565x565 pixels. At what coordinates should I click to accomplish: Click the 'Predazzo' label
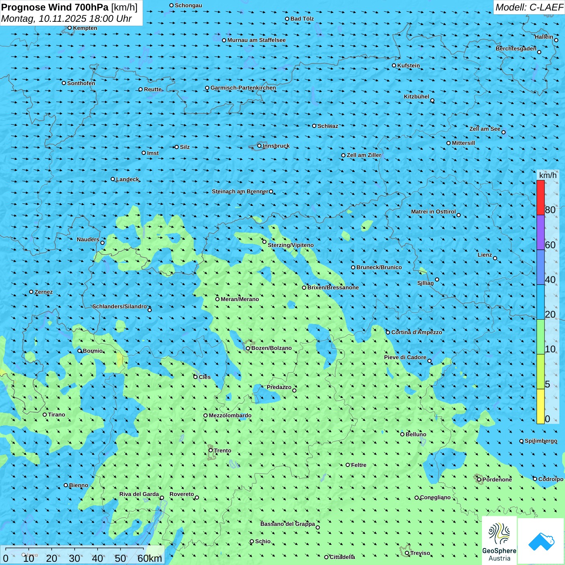coord(279,387)
